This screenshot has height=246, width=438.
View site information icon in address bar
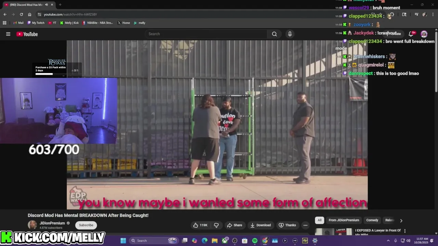tap(39, 14)
